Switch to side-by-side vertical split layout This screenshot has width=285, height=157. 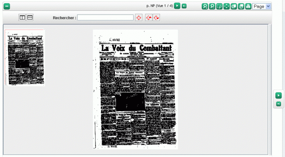coord(22,18)
